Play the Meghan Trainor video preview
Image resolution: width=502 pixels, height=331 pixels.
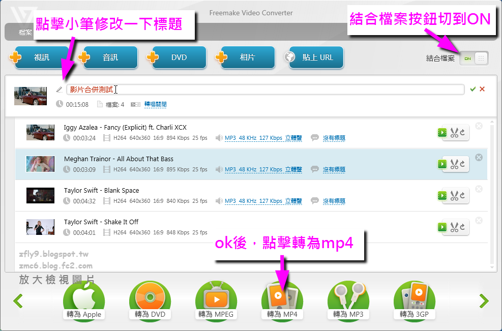pos(442,164)
